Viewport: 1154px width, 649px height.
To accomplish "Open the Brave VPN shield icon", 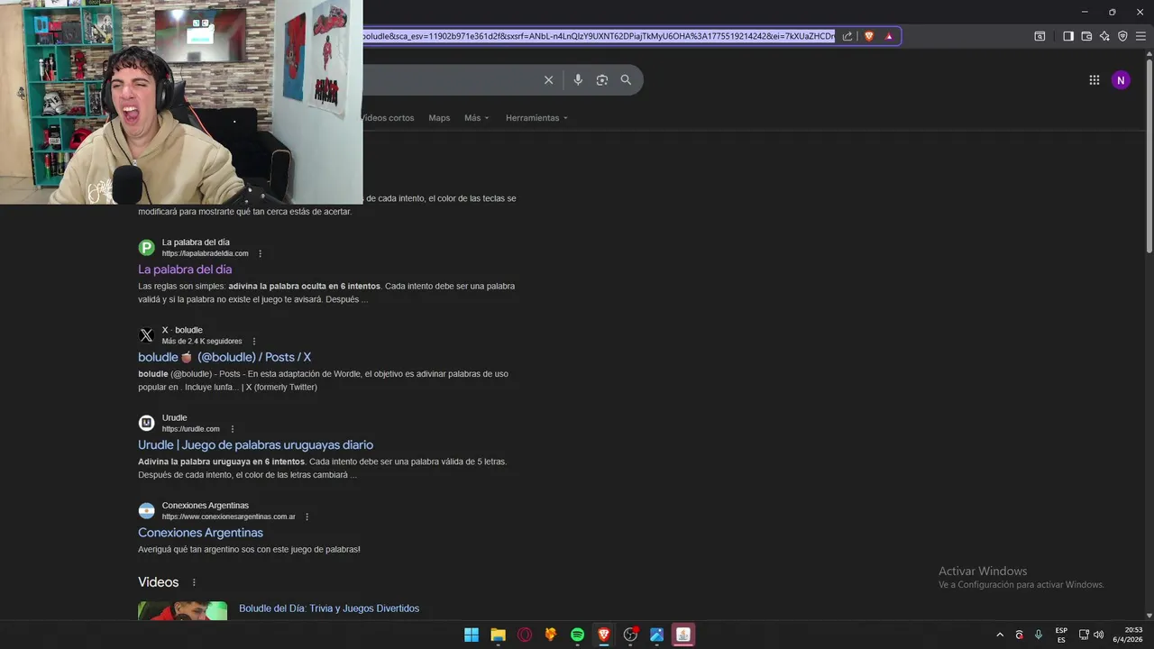I will pos(1122,36).
